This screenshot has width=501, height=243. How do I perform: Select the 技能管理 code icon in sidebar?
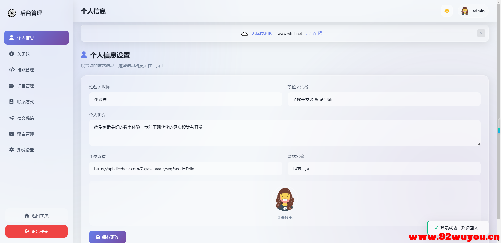point(11,70)
